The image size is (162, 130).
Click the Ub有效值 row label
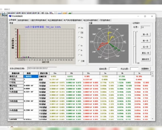[x=16, y=101]
